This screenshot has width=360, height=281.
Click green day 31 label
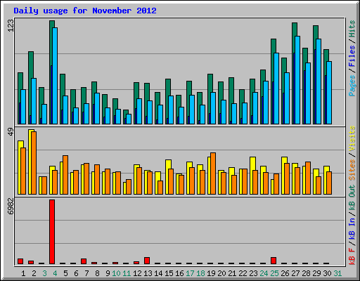(337, 273)
